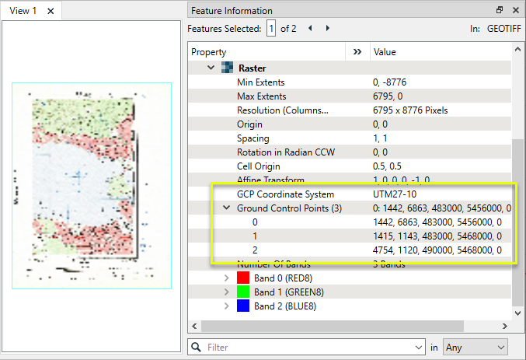Expand Band 2 (BLUE8) node

[x=226, y=306]
